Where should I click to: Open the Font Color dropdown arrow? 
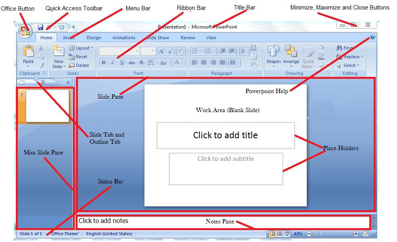[183, 62]
